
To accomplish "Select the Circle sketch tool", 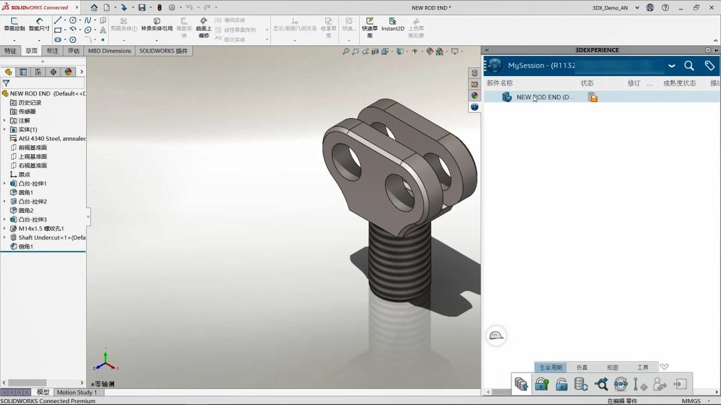I will (73, 20).
